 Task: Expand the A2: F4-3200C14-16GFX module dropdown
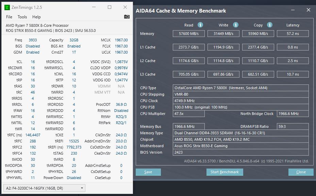(44, 188)
